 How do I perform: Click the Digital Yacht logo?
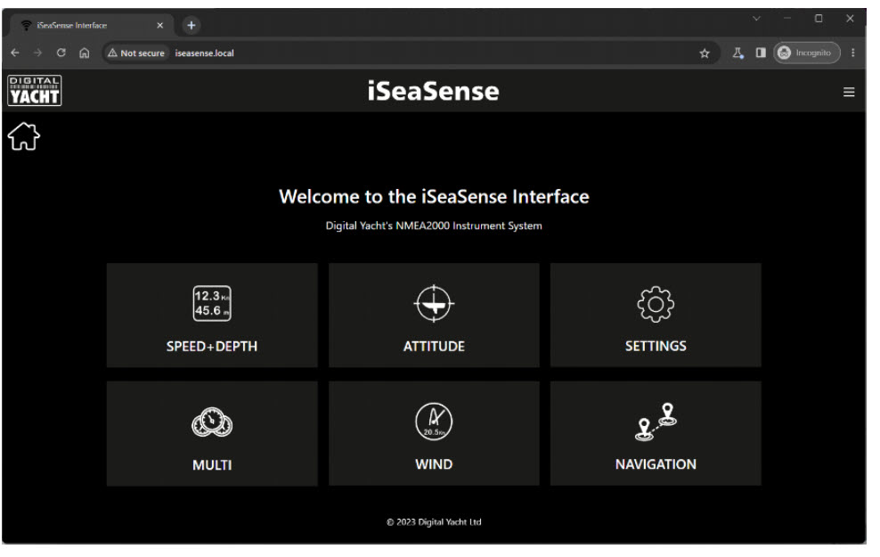click(35, 90)
